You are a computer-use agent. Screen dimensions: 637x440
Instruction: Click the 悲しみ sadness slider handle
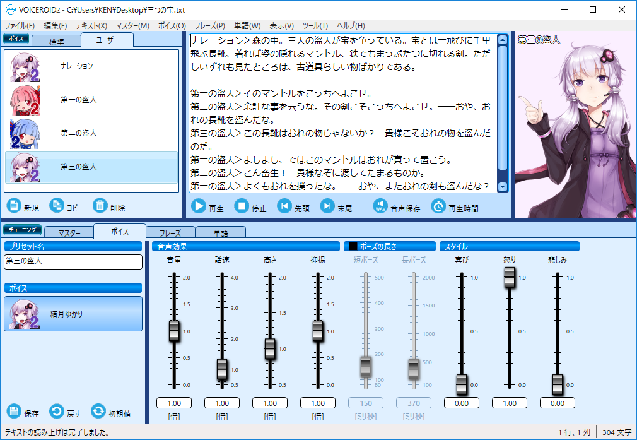[558, 384]
